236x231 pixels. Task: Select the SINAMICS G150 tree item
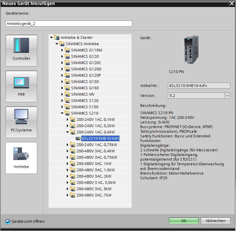click(x=85, y=88)
